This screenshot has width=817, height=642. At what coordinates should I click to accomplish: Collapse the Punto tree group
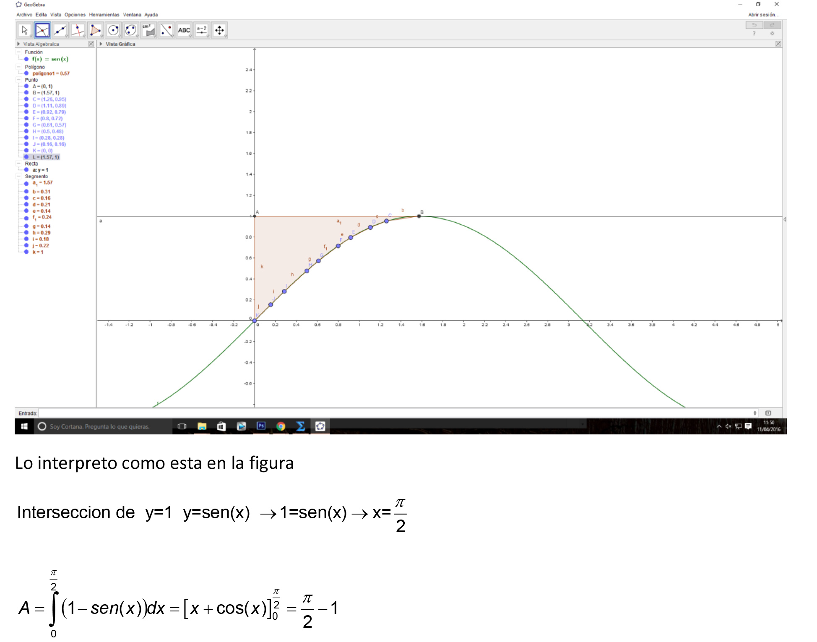click(x=19, y=80)
